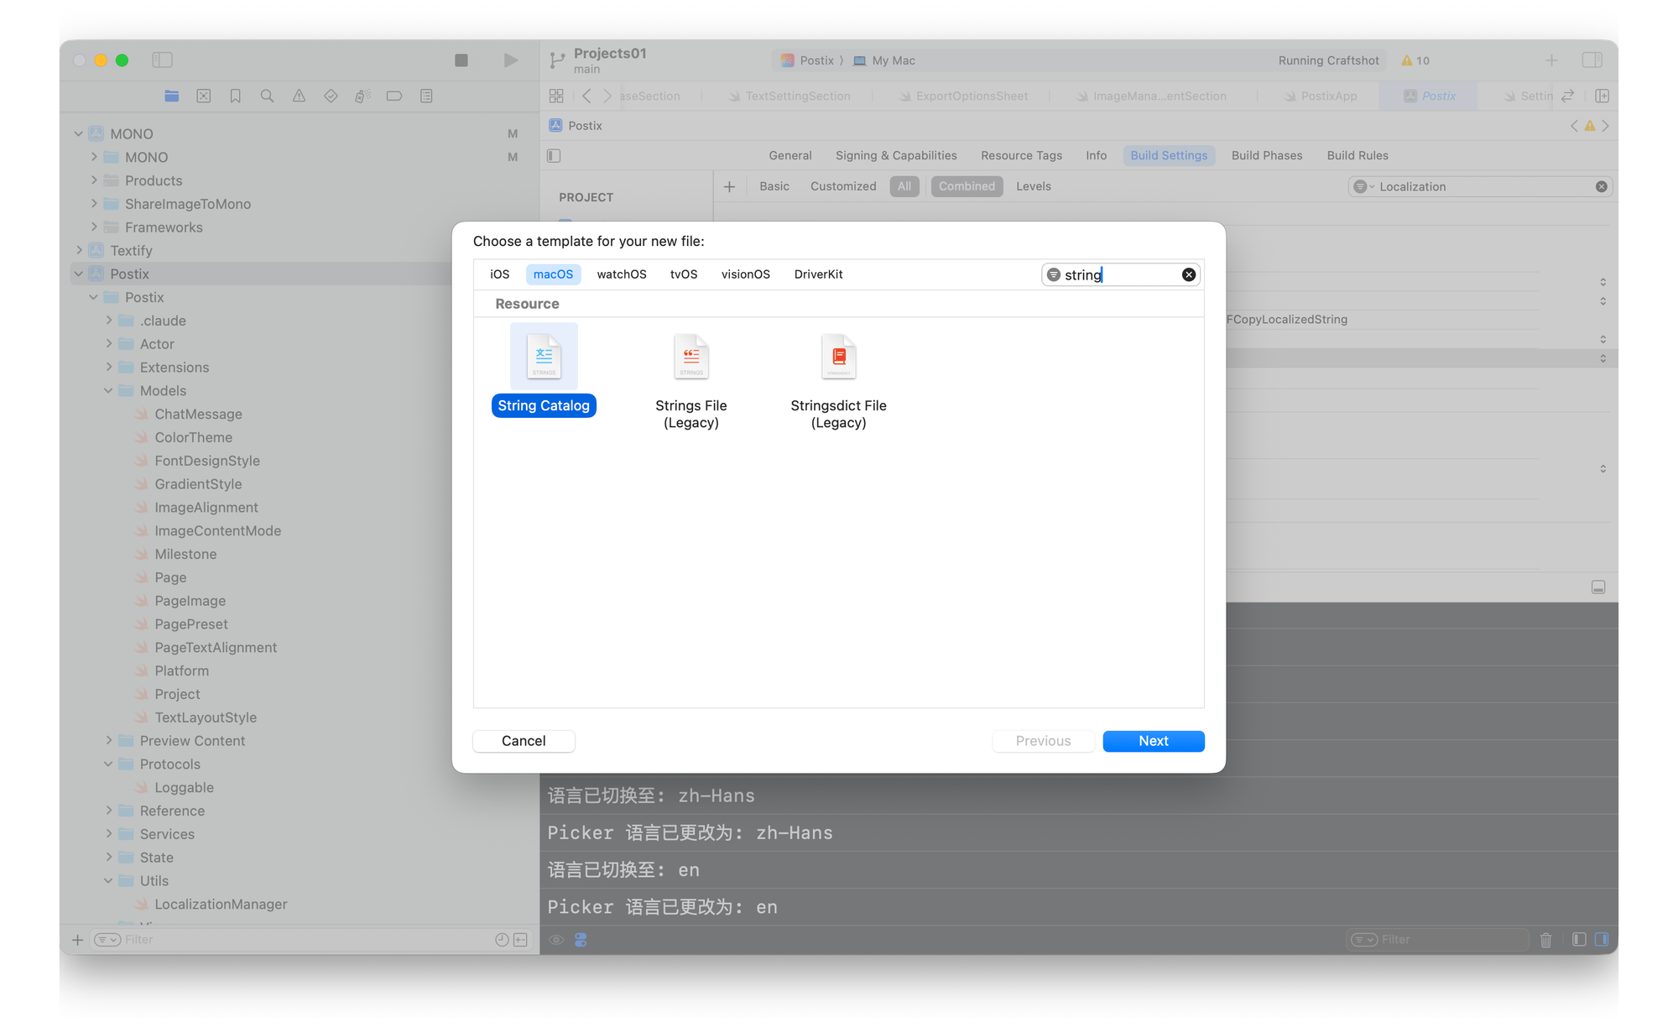Select the Combined view toggle
Viewport: 1678px width, 1033px height.
[966, 186]
